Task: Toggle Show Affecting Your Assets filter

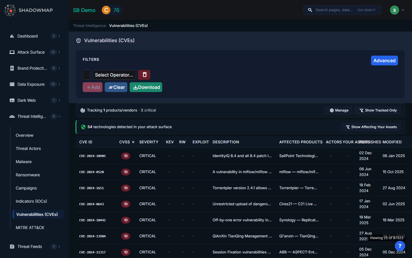Action: 371,127
